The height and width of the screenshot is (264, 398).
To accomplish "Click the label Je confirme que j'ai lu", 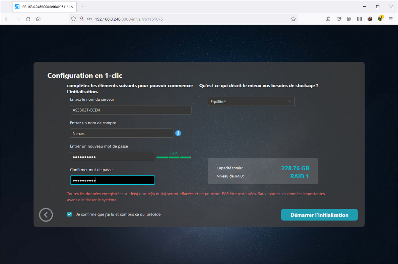I will (118, 215).
